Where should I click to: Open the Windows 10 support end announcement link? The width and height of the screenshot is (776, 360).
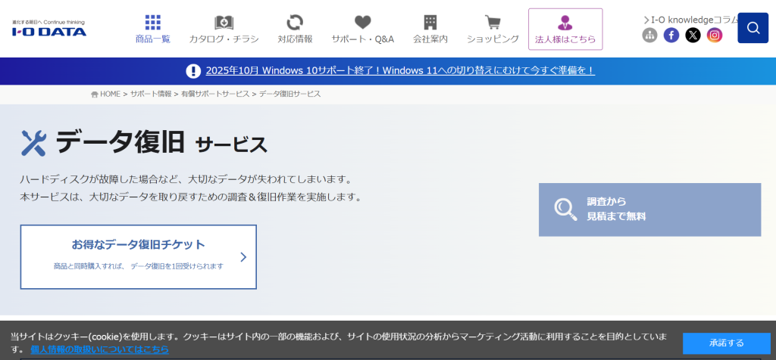400,70
